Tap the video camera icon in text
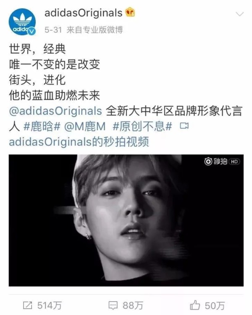The image size is (252, 315). [184, 126]
